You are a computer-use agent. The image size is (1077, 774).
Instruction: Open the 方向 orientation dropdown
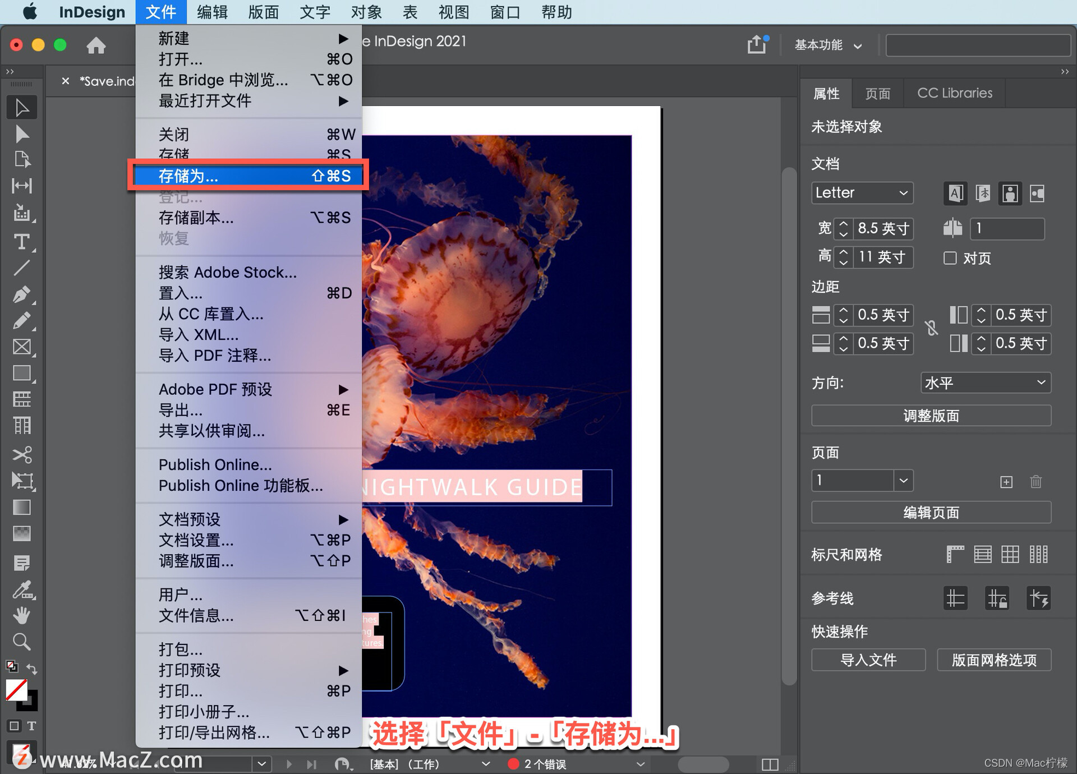click(x=985, y=383)
